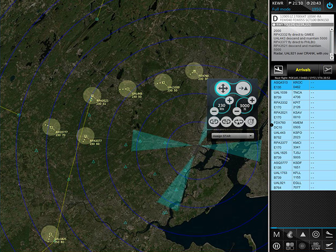Select the UAL1753 arrival strip
This screenshot has height=252, width=336.
click(x=303, y=175)
